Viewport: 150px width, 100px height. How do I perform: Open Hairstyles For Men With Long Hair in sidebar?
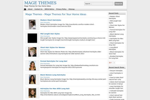pos(116,39)
